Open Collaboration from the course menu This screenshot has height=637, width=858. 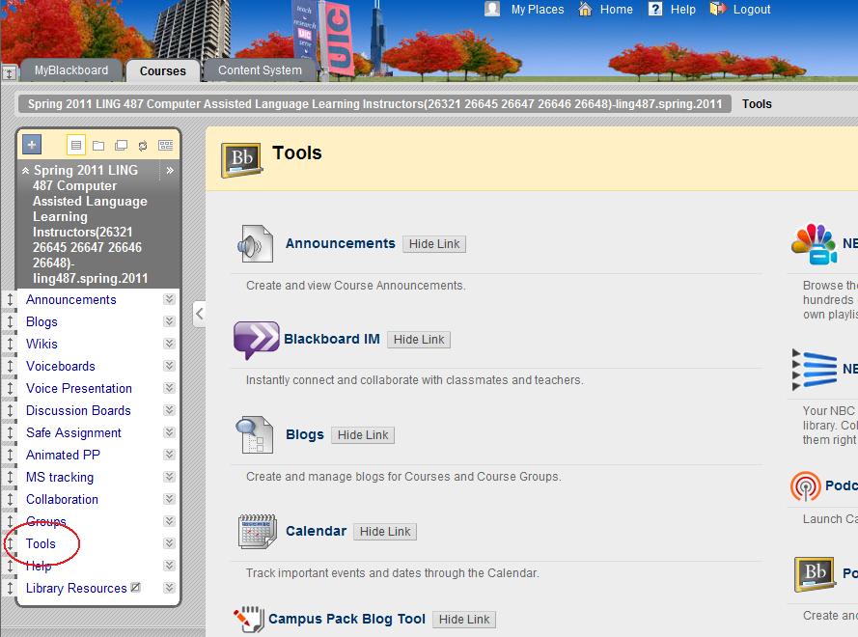click(63, 499)
